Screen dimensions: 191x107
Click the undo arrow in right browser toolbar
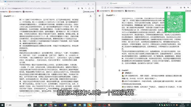[x=188, y=7]
